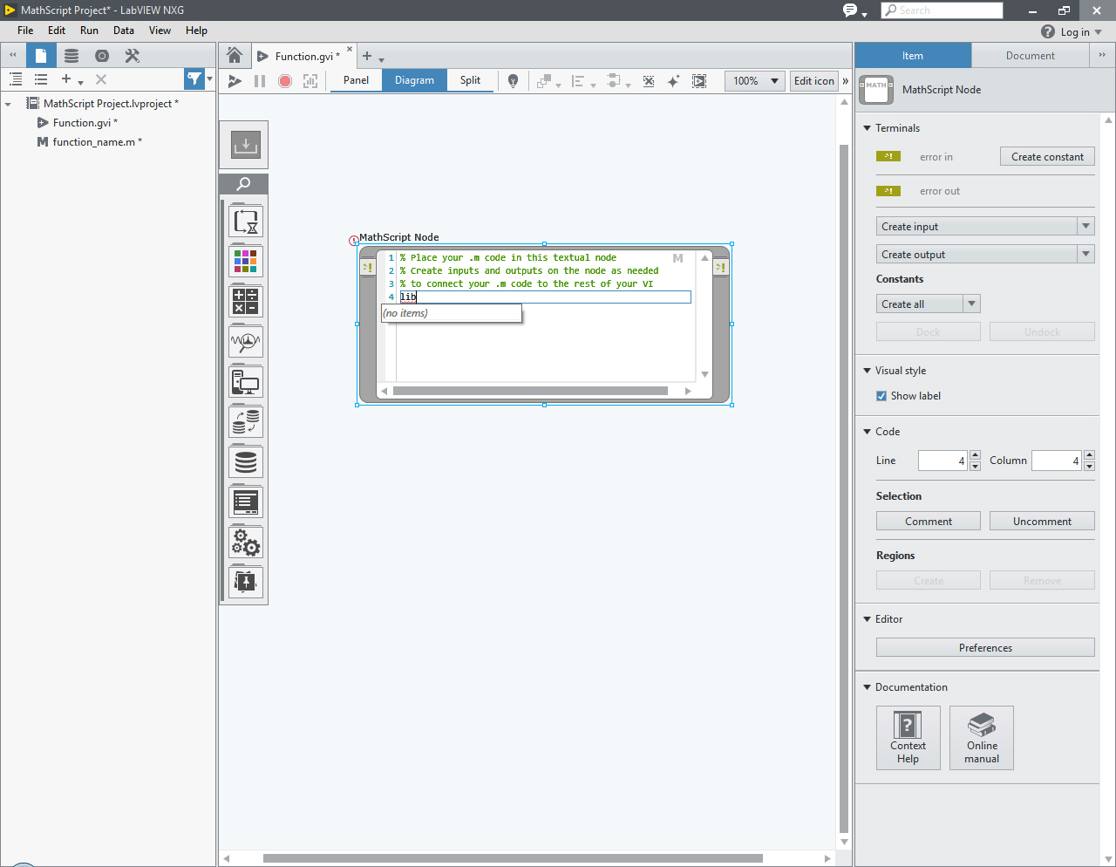
Task: Open the File menu
Action: [x=25, y=31]
